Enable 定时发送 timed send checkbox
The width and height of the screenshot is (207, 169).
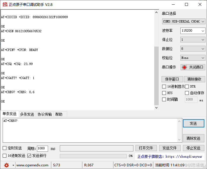point(5,148)
